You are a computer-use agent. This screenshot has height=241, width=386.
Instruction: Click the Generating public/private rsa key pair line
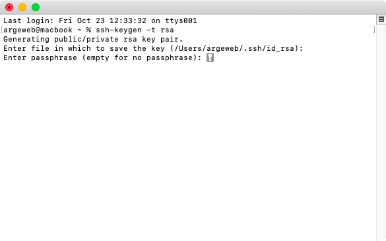point(93,39)
